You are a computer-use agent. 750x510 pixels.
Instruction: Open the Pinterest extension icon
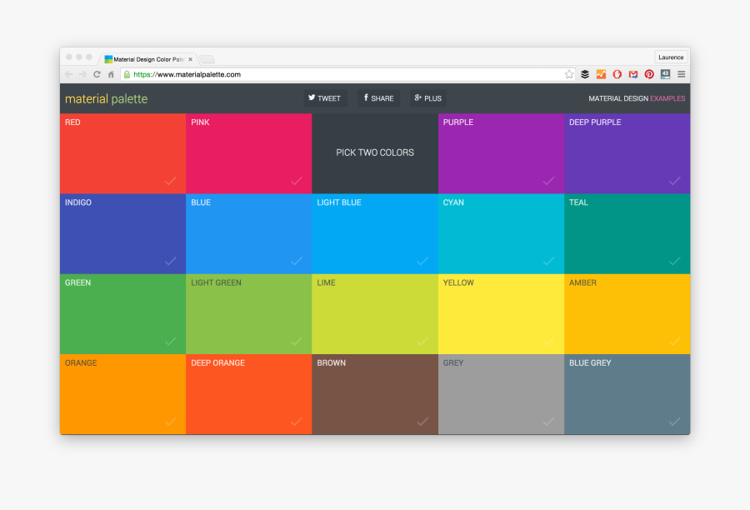tap(649, 74)
